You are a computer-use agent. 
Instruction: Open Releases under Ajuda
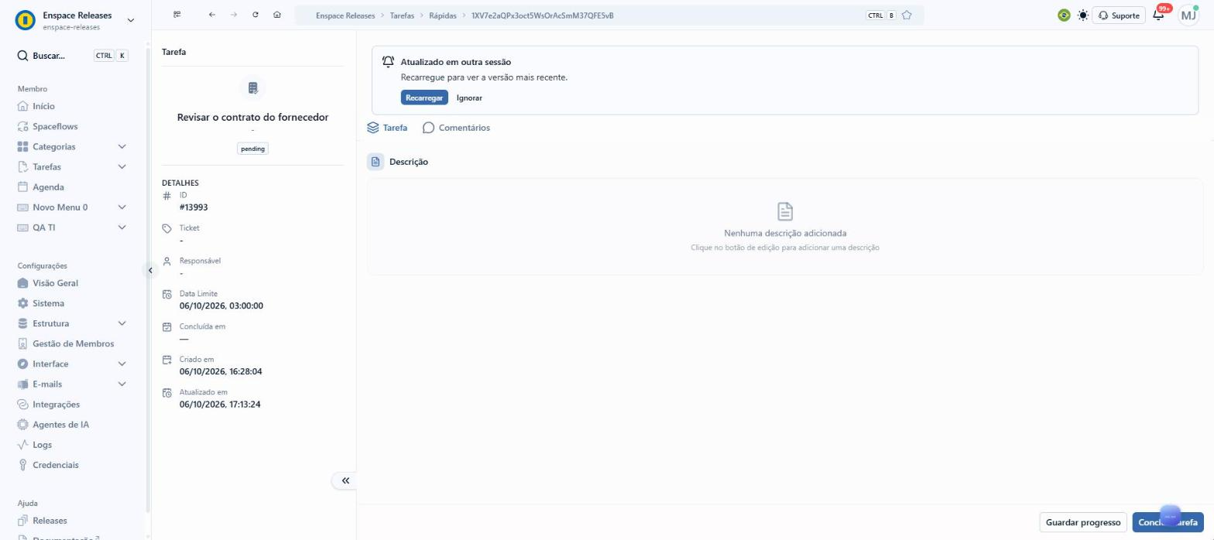coord(50,521)
